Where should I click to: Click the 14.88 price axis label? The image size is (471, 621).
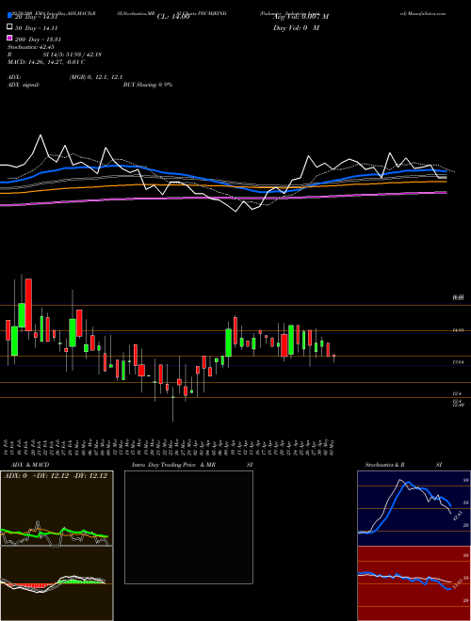pyautogui.click(x=458, y=330)
